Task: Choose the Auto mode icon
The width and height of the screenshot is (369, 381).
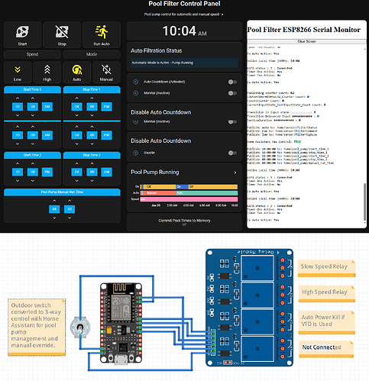Action: click(x=77, y=69)
